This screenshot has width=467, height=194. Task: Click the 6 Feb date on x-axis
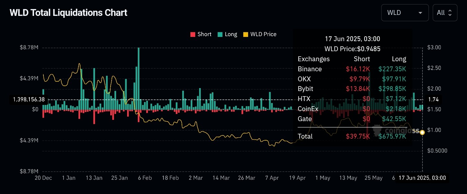(x=145, y=178)
